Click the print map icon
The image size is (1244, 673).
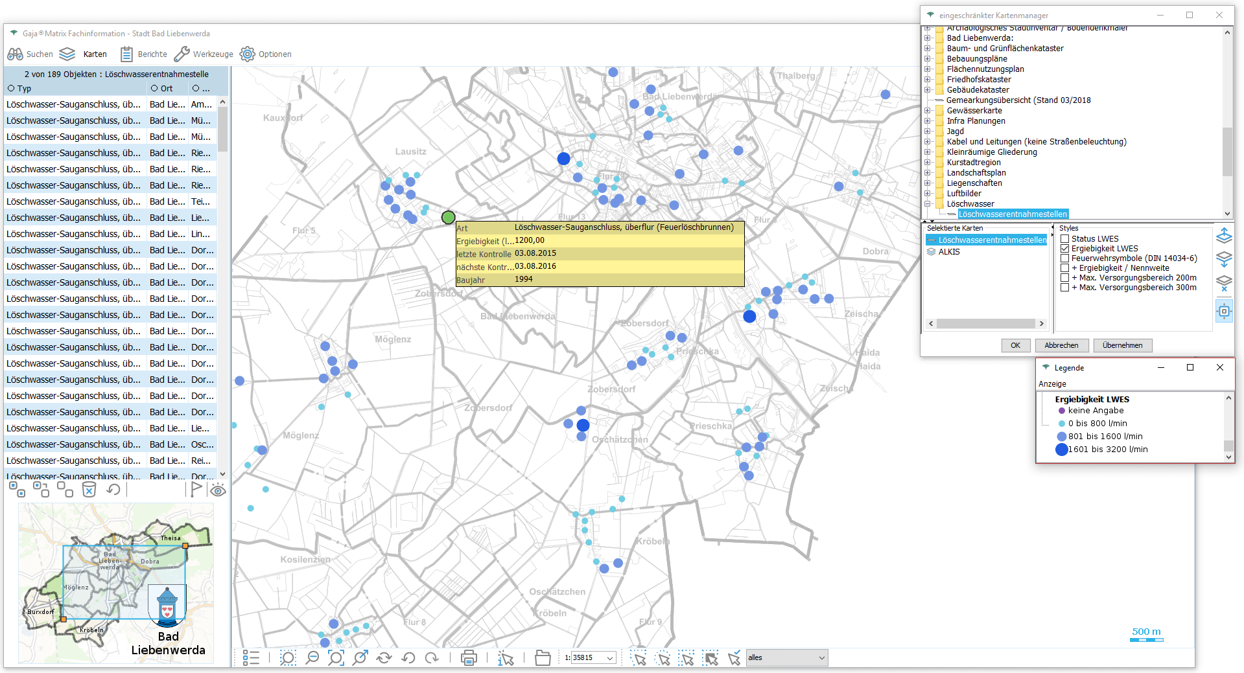(x=468, y=658)
